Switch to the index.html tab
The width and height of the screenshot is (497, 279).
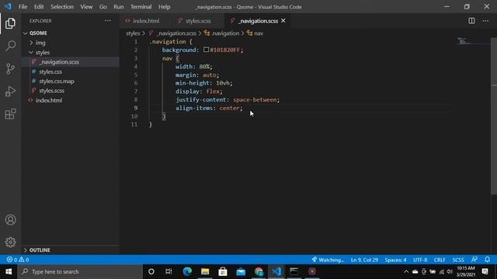click(146, 21)
